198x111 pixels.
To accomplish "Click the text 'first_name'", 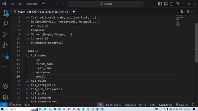I will pyautogui.click(x=45, y=64).
